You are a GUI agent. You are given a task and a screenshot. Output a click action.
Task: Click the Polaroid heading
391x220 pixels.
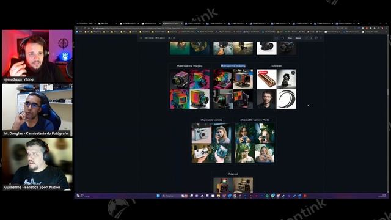(x=233, y=174)
